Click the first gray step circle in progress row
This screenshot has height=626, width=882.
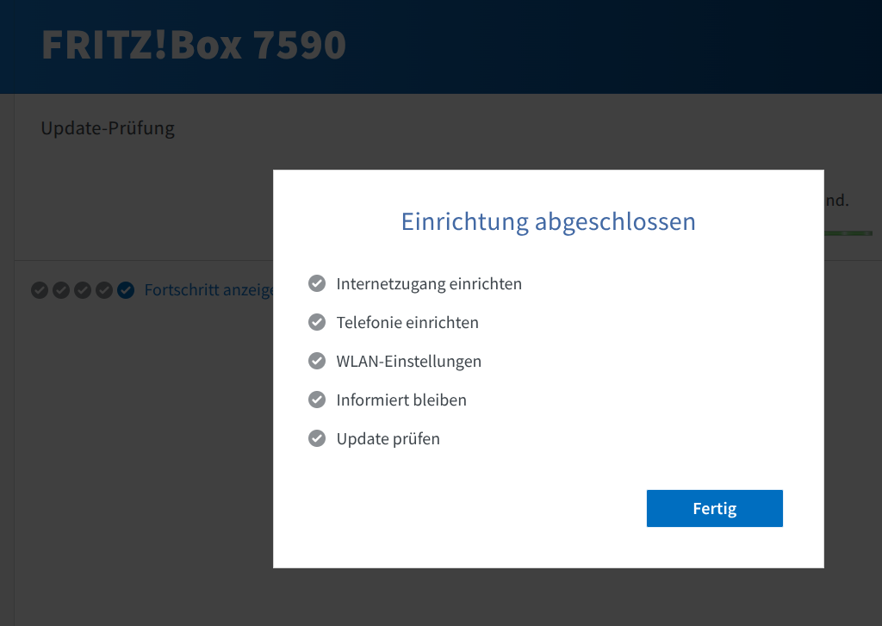click(40, 290)
